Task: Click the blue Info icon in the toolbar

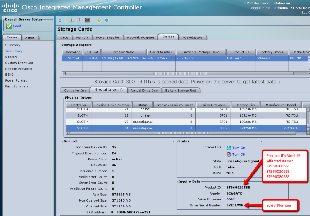Action: (x=107, y=20)
